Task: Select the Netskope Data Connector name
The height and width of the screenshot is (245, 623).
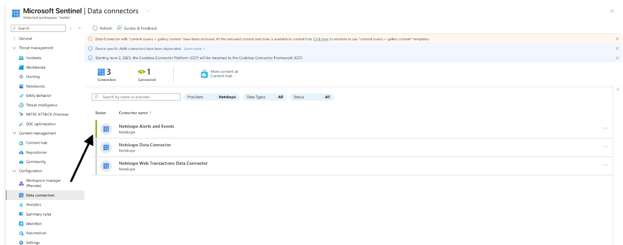Action: coord(145,145)
